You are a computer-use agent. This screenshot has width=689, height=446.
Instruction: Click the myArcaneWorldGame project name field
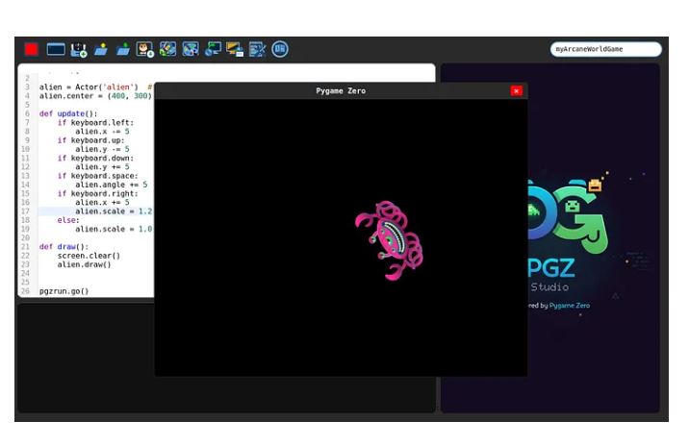click(606, 49)
